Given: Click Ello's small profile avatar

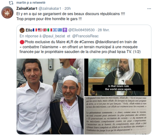Looking at the screenshot, I should click(22, 30).
